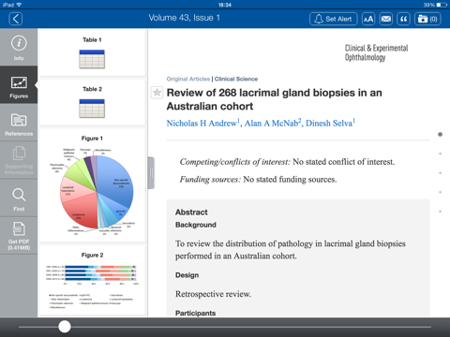Screen dimensions: 450x337
Task: Set an alert for this journal
Action: coord(334,19)
